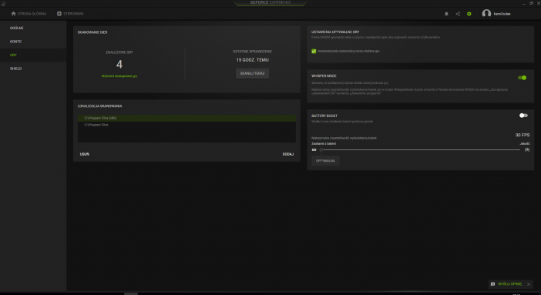Open the notifications bell icon

coord(446,14)
